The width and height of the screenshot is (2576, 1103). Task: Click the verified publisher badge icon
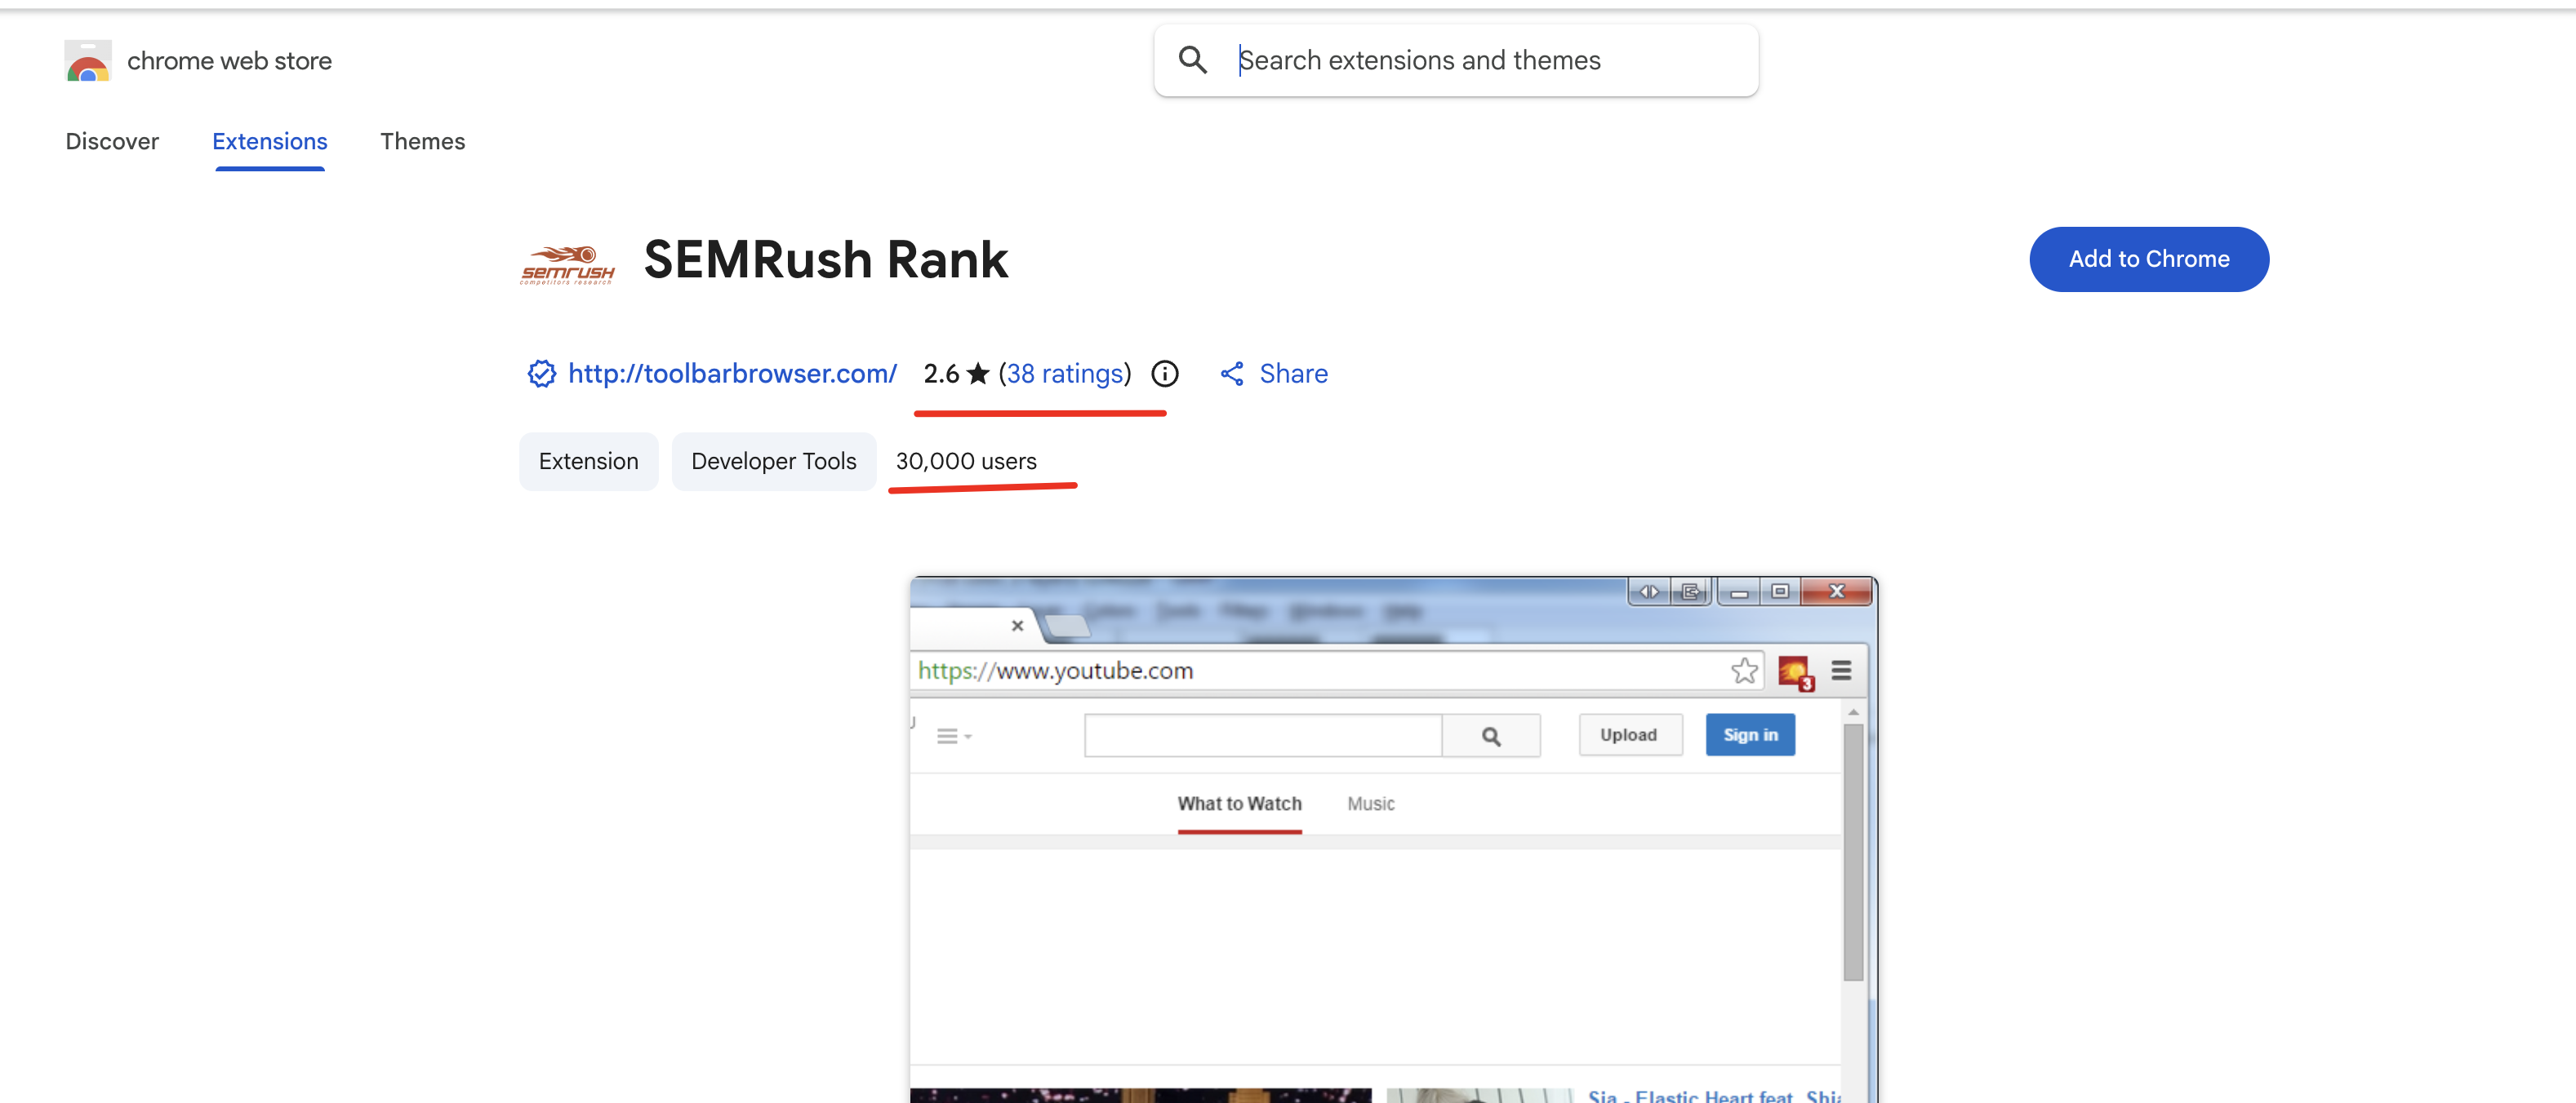541,374
